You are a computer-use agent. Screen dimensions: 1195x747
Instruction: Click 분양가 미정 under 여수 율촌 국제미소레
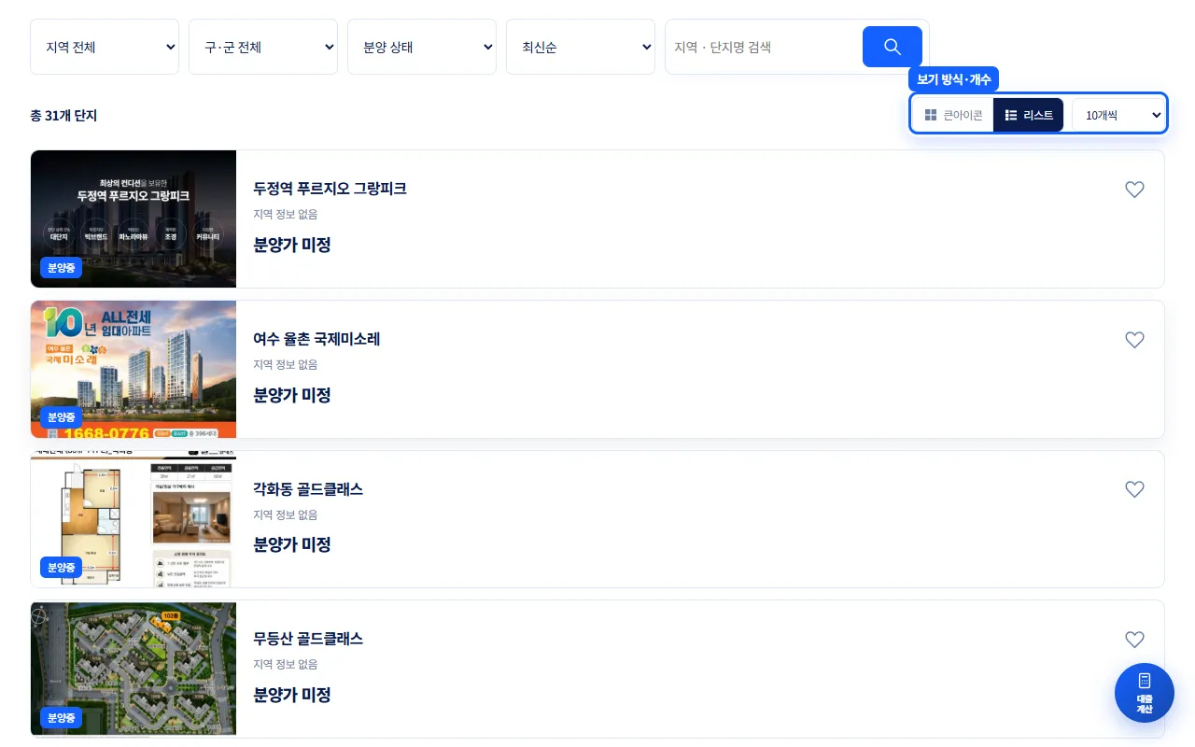(x=292, y=395)
